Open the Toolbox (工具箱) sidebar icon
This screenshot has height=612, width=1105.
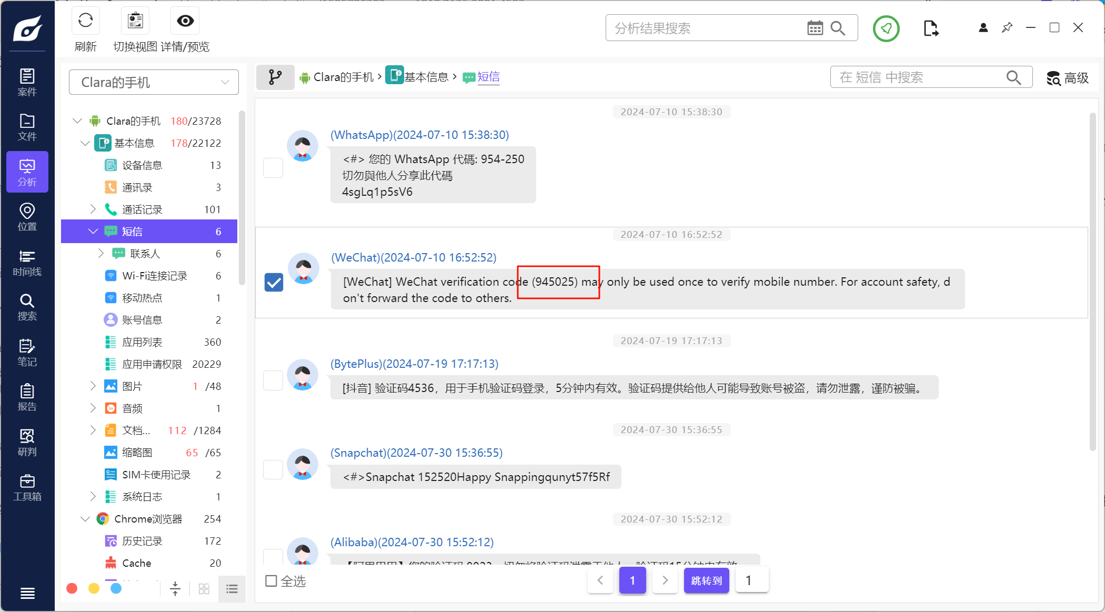(x=27, y=488)
